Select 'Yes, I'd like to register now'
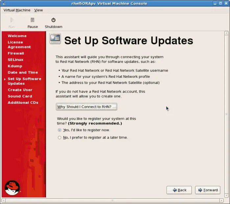The height and width of the screenshot is (204, 230). click(60, 130)
